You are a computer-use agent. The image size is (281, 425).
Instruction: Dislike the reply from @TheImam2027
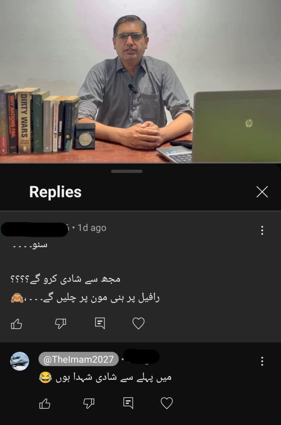coord(89,404)
